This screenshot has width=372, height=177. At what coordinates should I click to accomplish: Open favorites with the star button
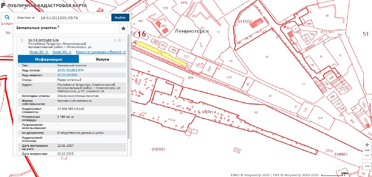(123, 28)
